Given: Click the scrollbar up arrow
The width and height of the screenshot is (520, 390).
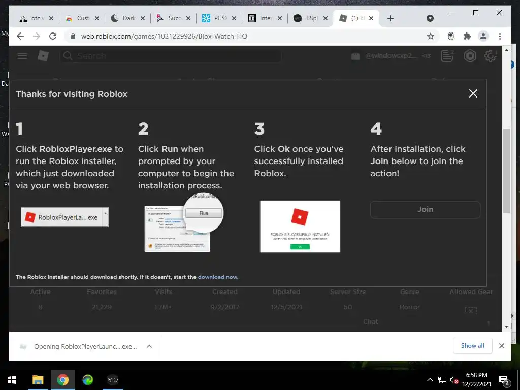Looking at the screenshot, I should click(x=506, y=50).
